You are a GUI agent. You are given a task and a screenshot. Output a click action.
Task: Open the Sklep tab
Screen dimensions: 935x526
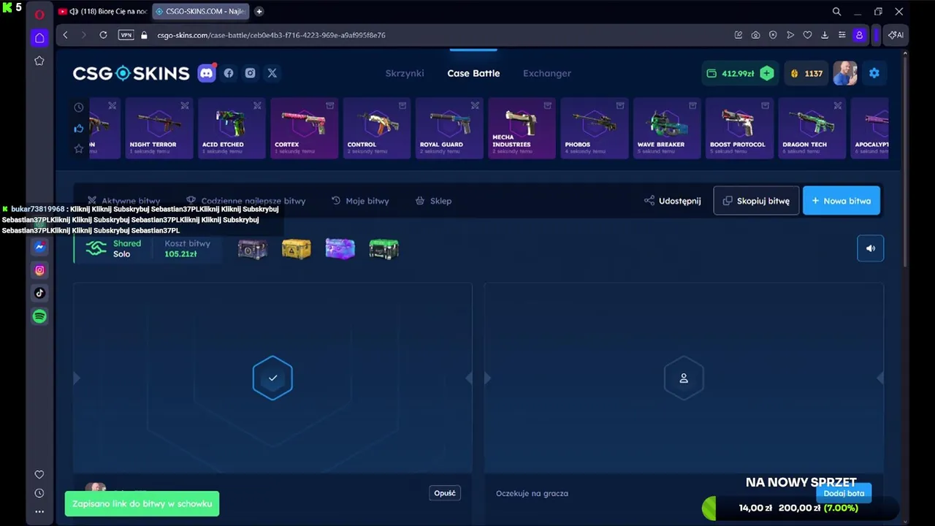(433, 201)
